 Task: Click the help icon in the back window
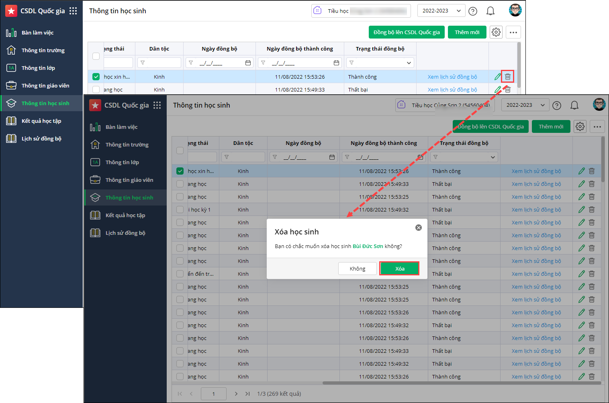click(473, 11)
